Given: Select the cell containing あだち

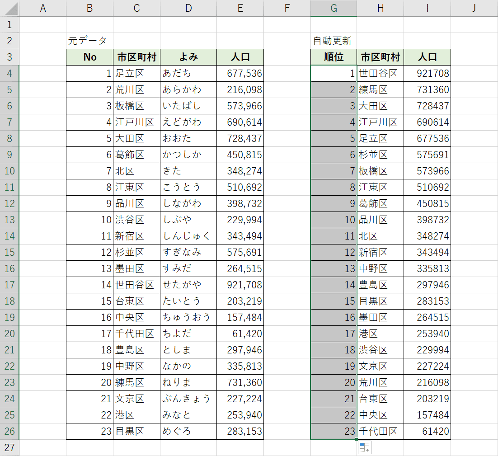Looking at the screenshot, I should pos(188,73).
